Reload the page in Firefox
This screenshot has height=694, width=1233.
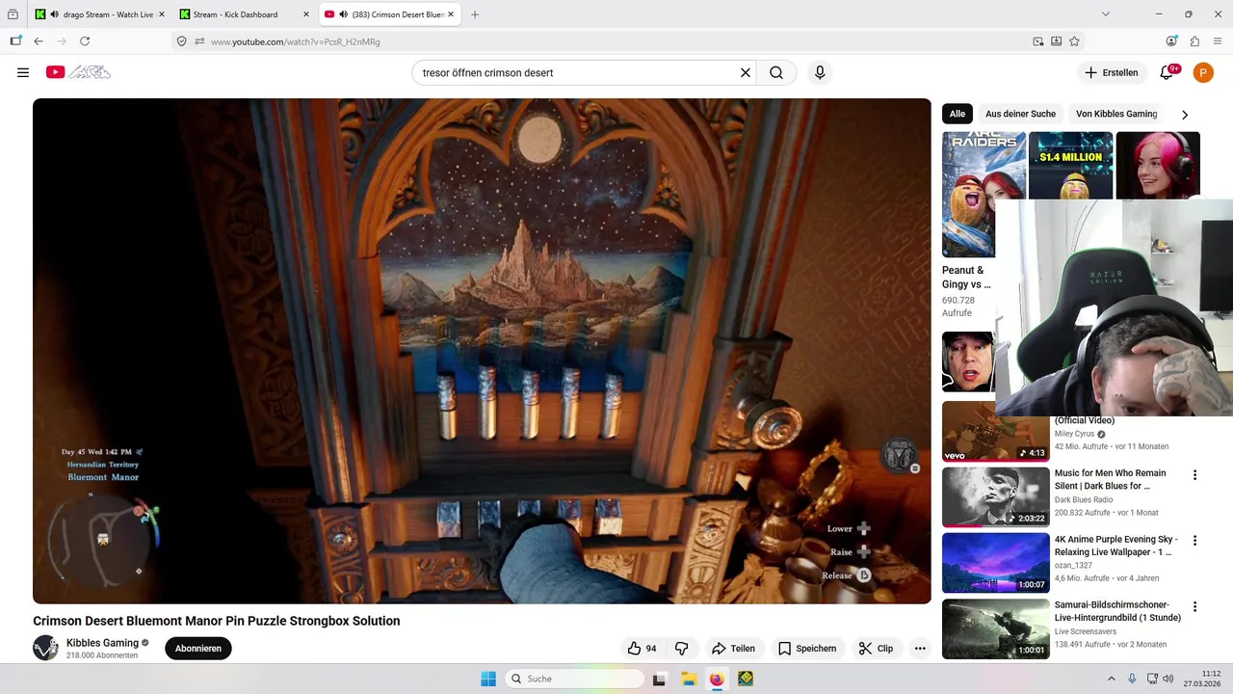(85, 41)
